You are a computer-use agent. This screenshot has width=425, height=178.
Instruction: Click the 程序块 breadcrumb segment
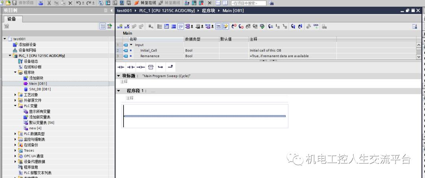pyautogui.click(x=209, y=11)
